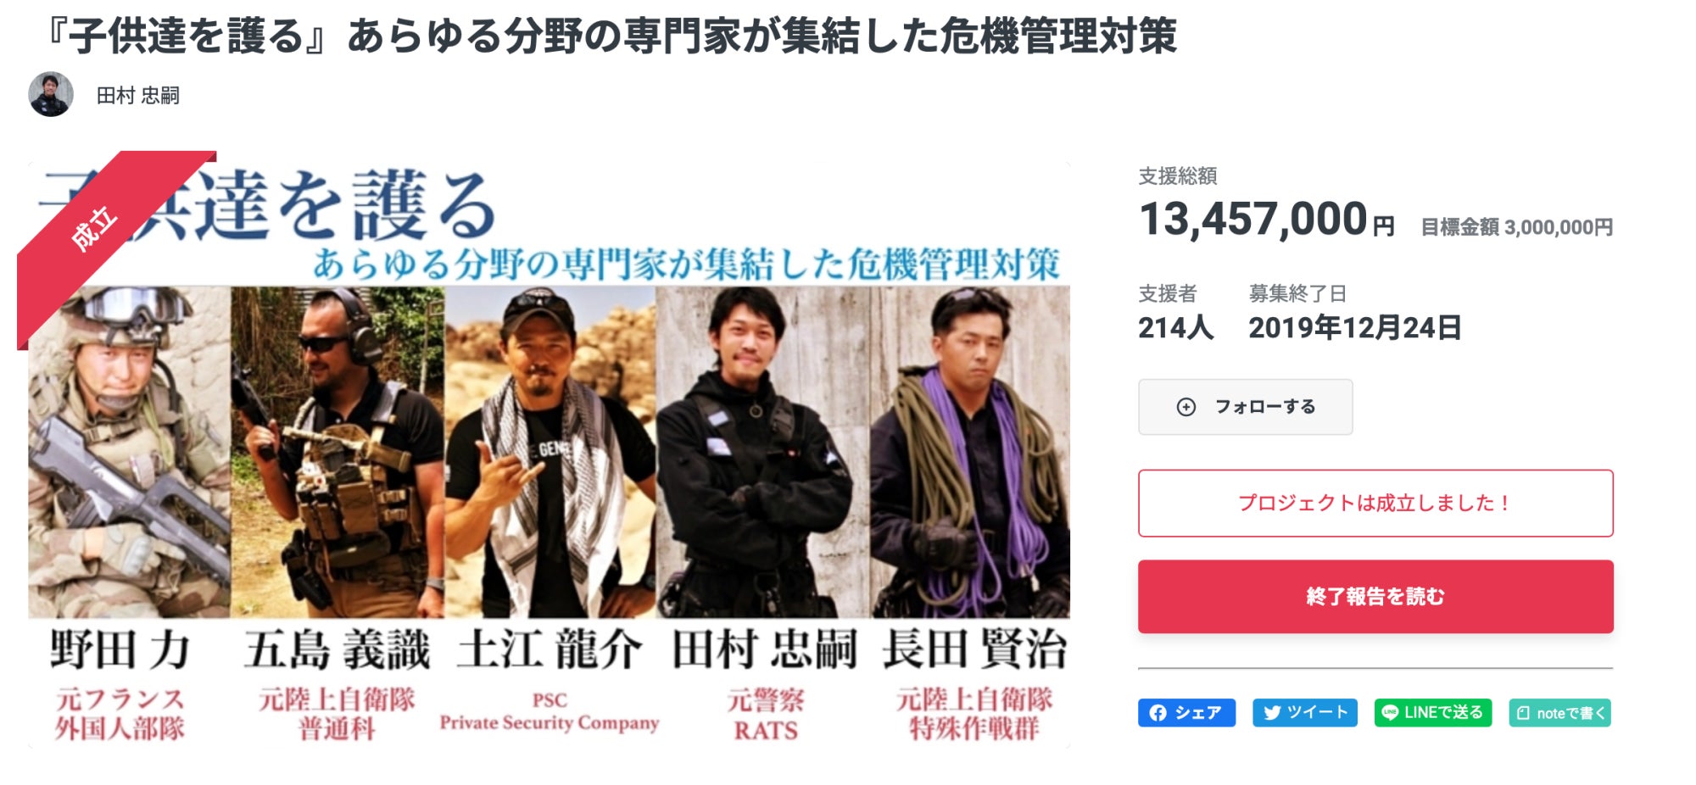Click the plus circle icon in follow button
The image size is (1696, 785).
tap(1186, 407)
